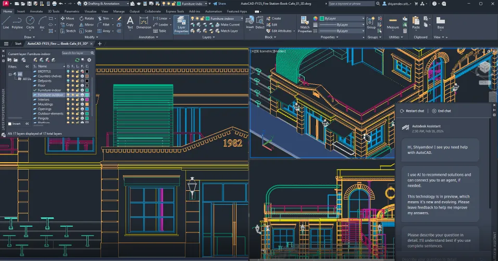498x261 pixels.
Task: Collapse the All filter tree node
Action: tap(10, 74)
